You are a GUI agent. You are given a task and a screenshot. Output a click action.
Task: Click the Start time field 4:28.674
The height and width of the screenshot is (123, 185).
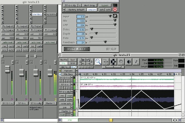[x=155, y=60]
